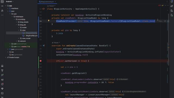Viewport: 174px width, 98px height.
Task: Open the Running Devices icon
Action: click(x=172, y=15)
